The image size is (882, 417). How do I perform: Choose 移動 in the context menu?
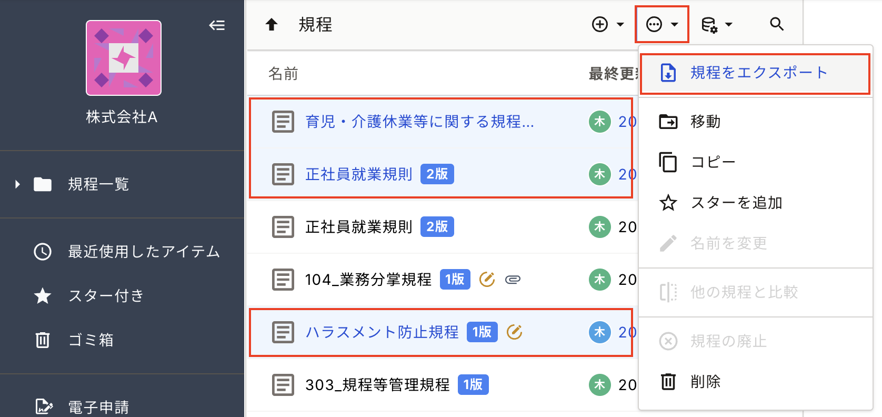[x=755, y=122]
